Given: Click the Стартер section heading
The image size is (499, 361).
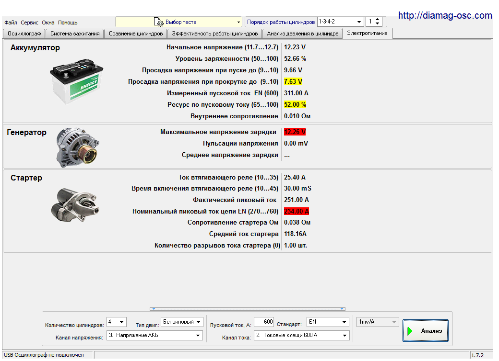Looking at the screenshot, I should [26, 178].
